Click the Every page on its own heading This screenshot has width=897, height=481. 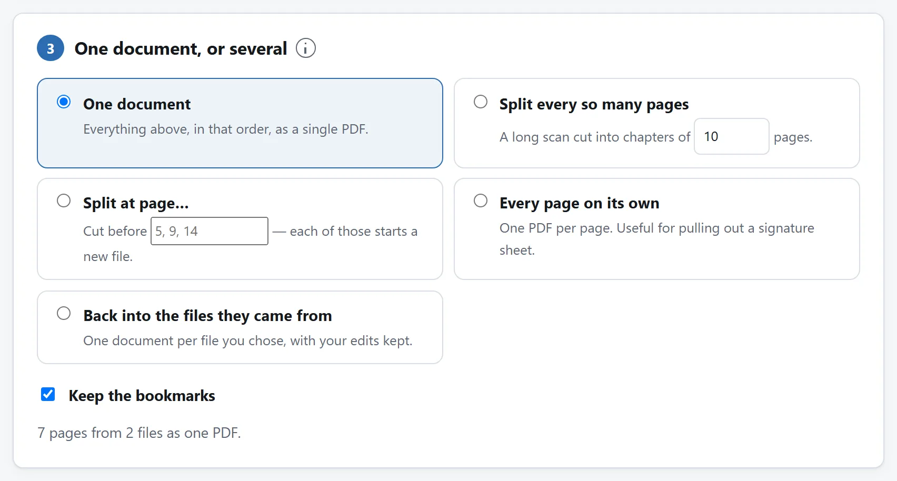point(579,203)
